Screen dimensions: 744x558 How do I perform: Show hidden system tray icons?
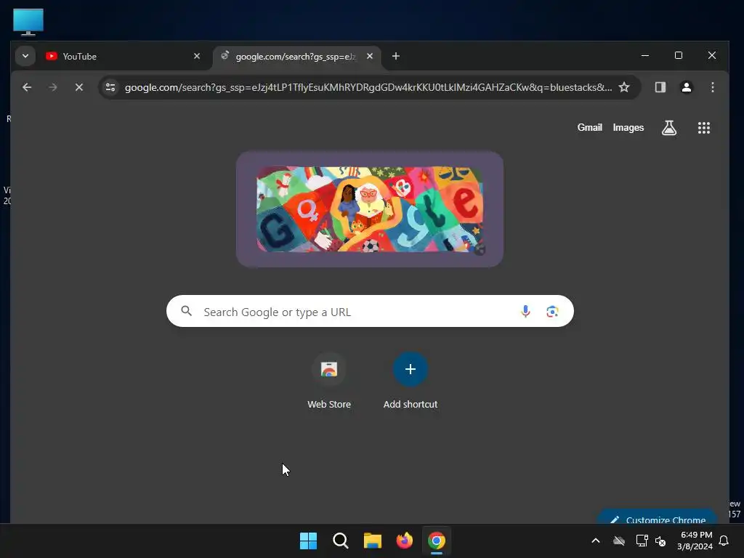[596, 541]
